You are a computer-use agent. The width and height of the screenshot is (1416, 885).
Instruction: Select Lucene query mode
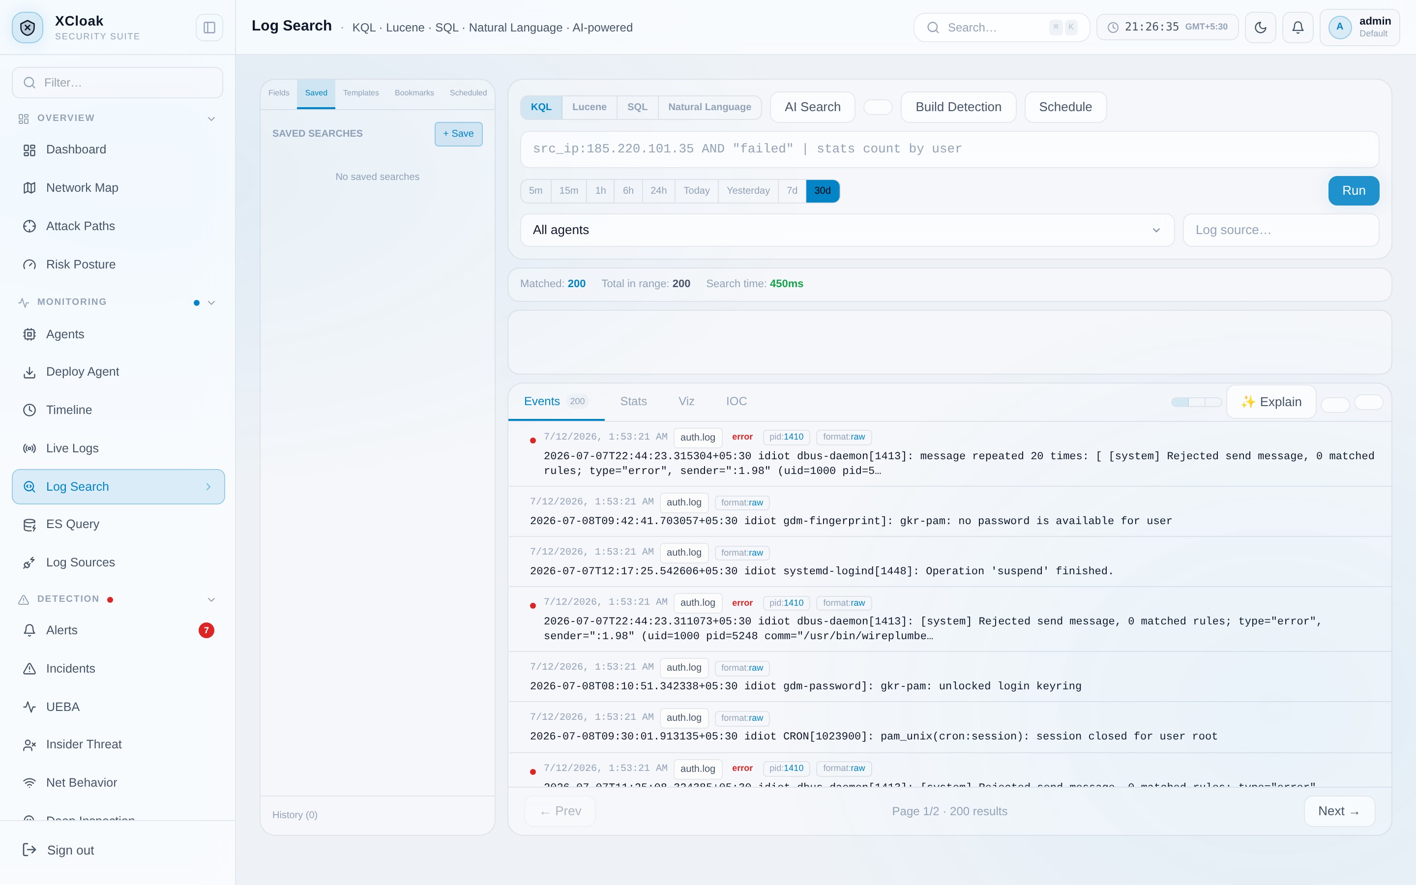pos(589,107)
